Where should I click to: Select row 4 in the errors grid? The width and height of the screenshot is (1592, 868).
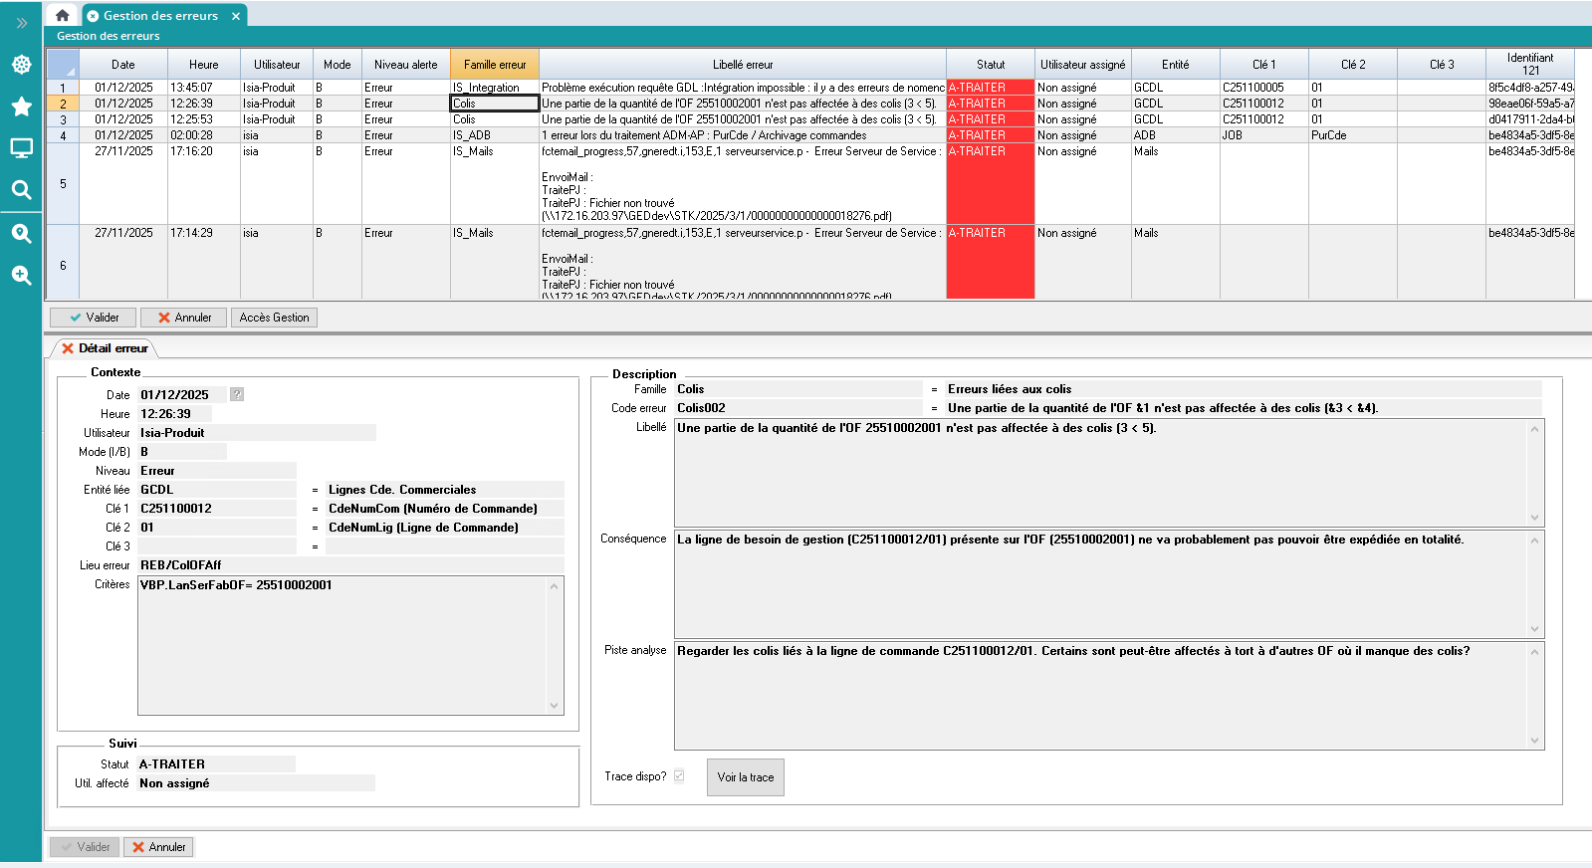click(63, 135)
